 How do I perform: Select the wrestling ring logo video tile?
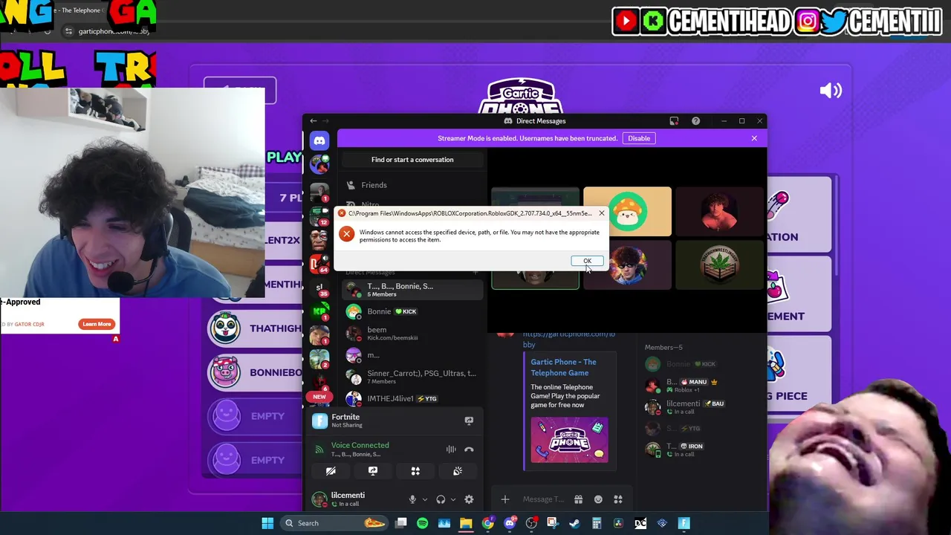719,265
